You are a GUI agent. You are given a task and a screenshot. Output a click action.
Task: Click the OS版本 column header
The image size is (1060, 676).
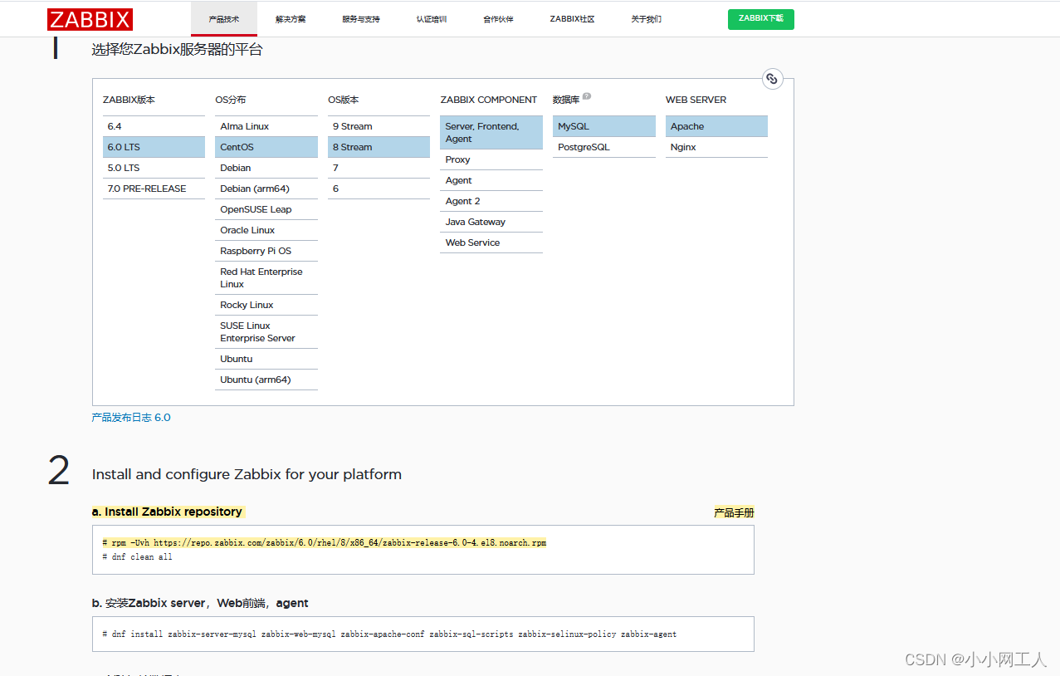[x=344, y=100]
